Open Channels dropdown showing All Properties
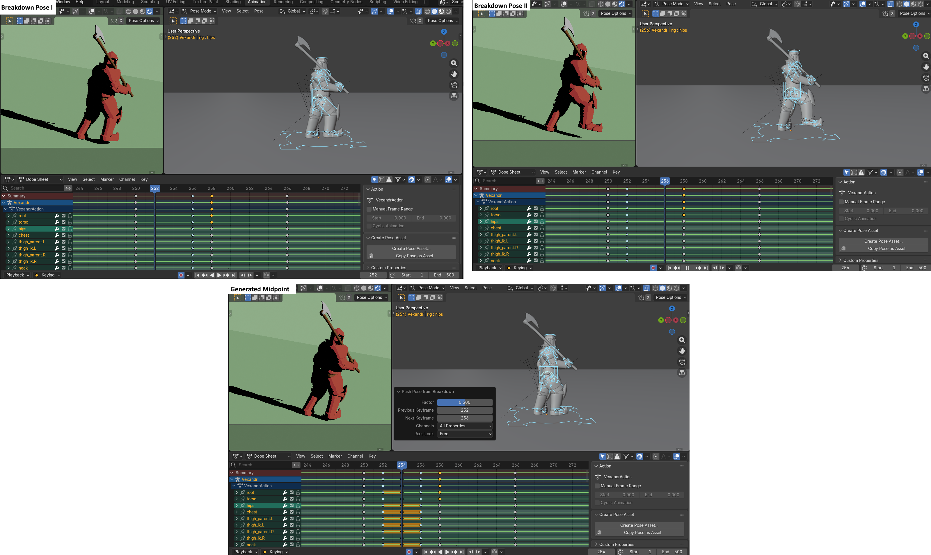The image size is (931, 555). (x=465, y=426)
